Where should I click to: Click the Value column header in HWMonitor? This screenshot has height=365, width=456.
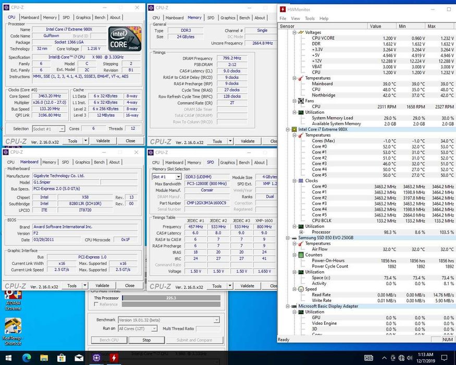[382, 26]
